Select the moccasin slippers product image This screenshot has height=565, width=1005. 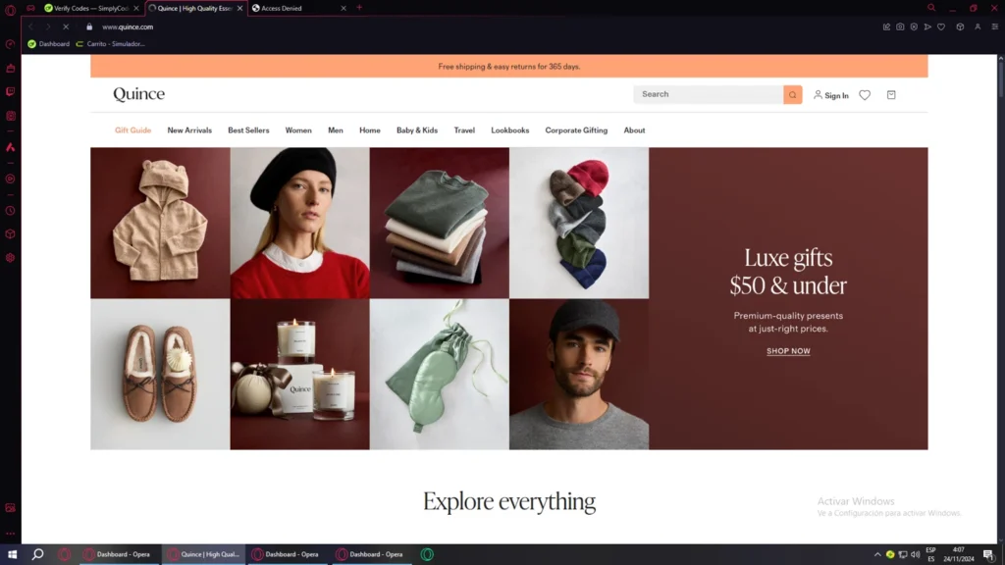pos(160,374)
